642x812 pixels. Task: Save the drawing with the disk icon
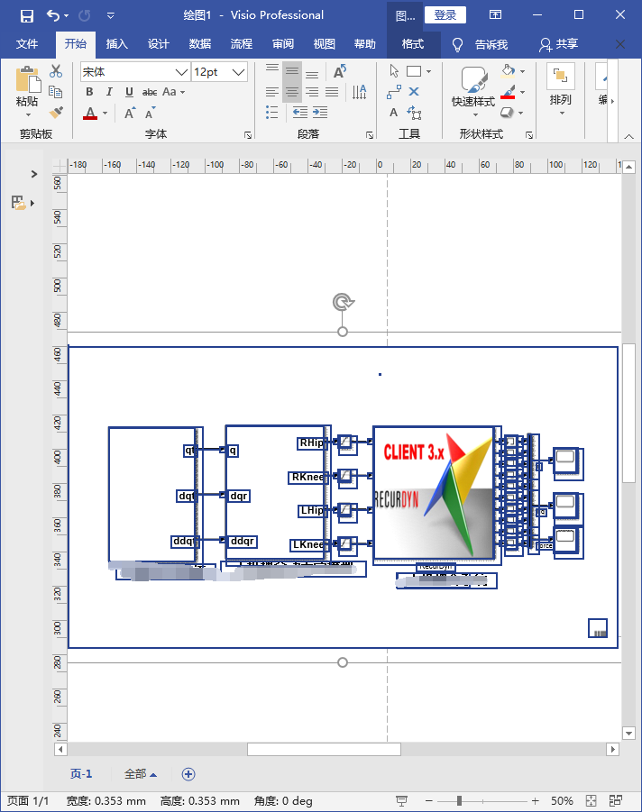tap(27, 15)
